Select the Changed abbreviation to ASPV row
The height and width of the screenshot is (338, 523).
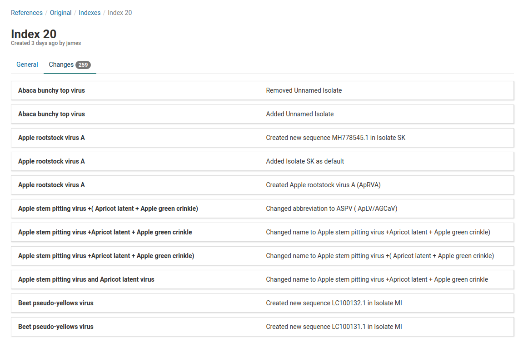[262, 209]
